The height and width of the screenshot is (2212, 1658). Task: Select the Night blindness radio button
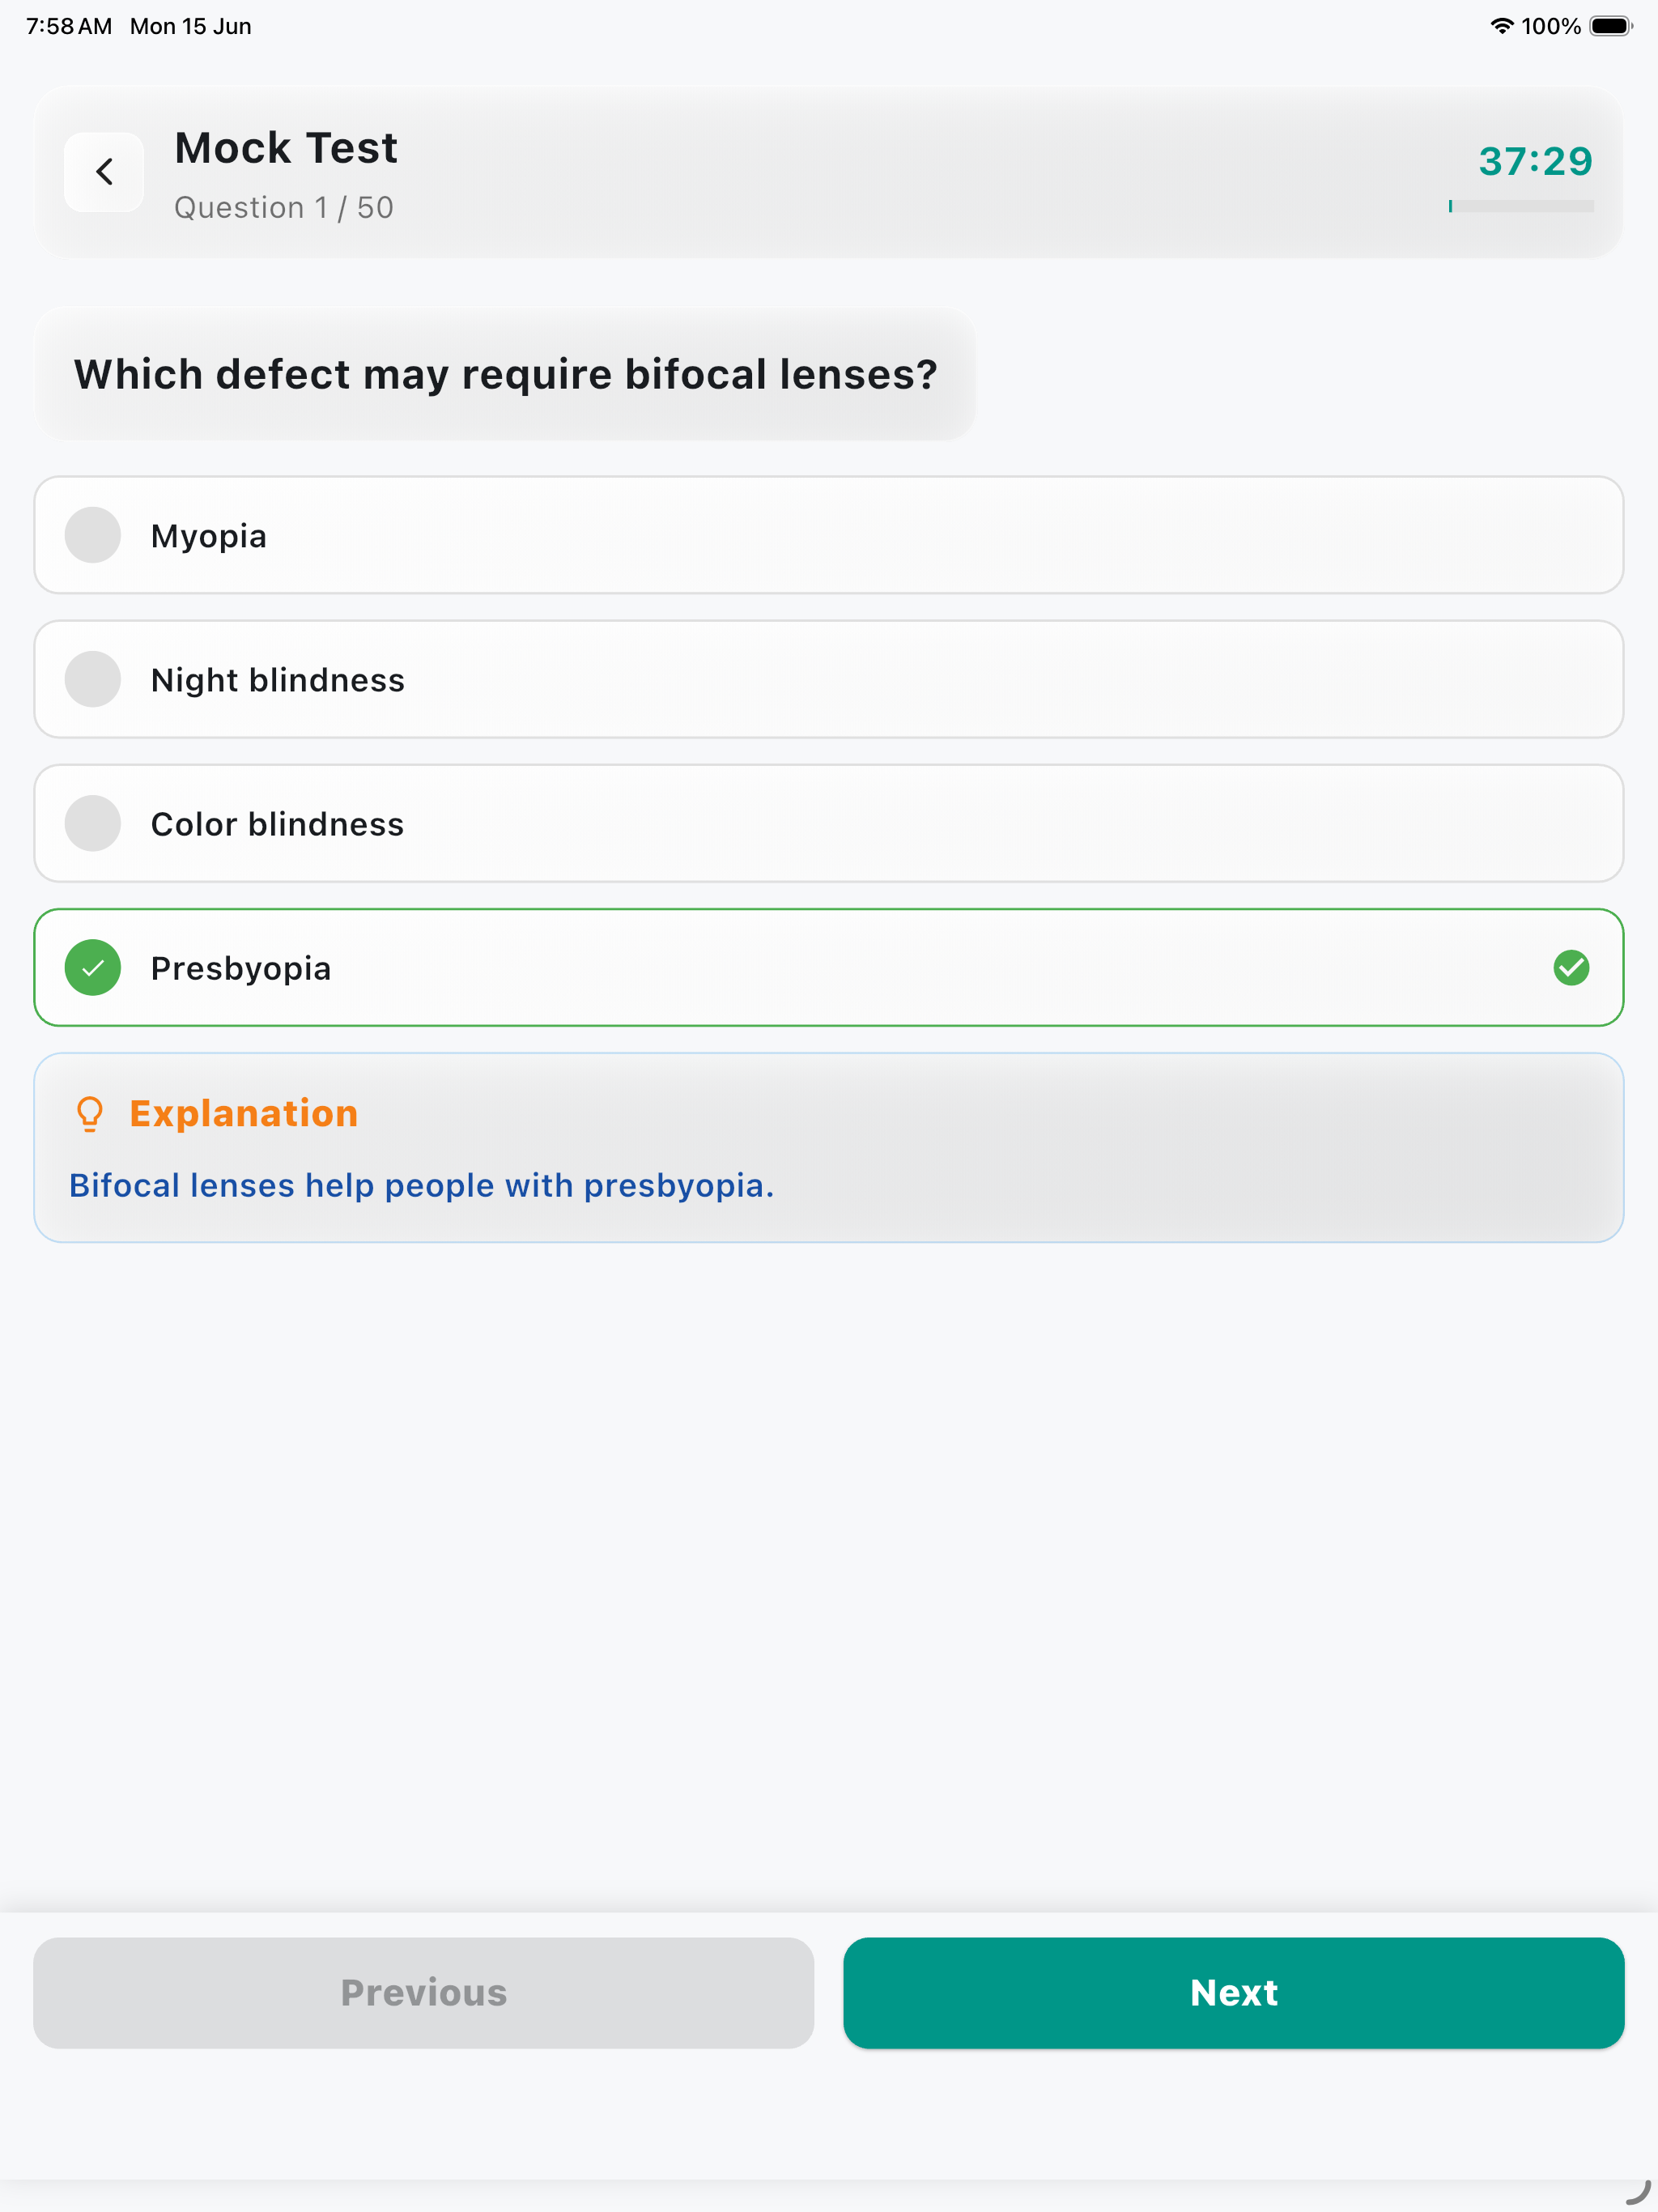coord(93,680)
